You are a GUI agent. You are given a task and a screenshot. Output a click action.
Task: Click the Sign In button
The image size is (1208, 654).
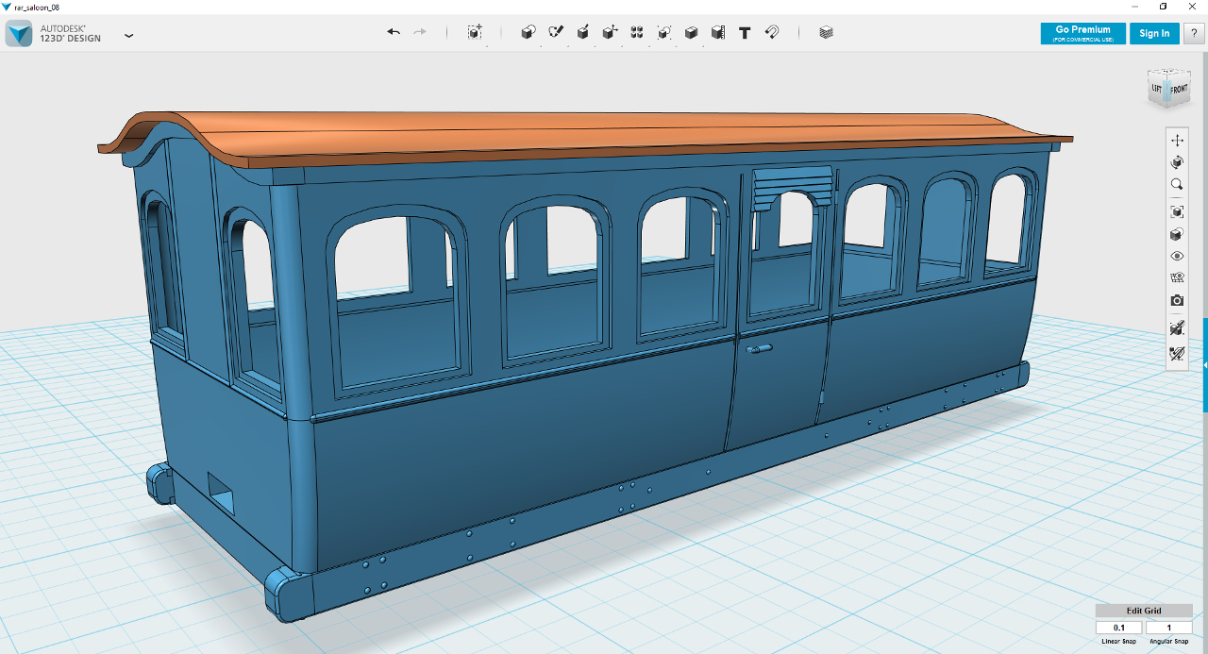click(x=1154, y=33)
